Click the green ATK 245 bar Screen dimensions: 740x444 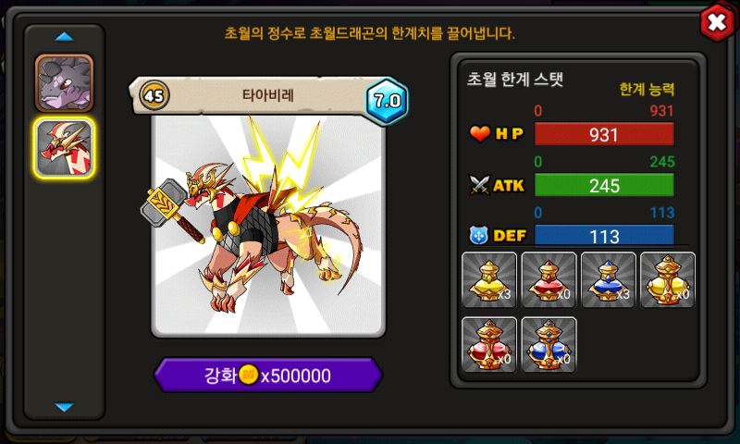point(604,185)
